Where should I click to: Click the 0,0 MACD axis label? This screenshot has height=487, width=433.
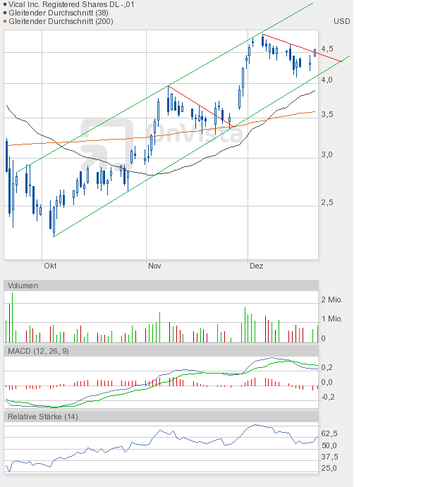tap(327, 382)
